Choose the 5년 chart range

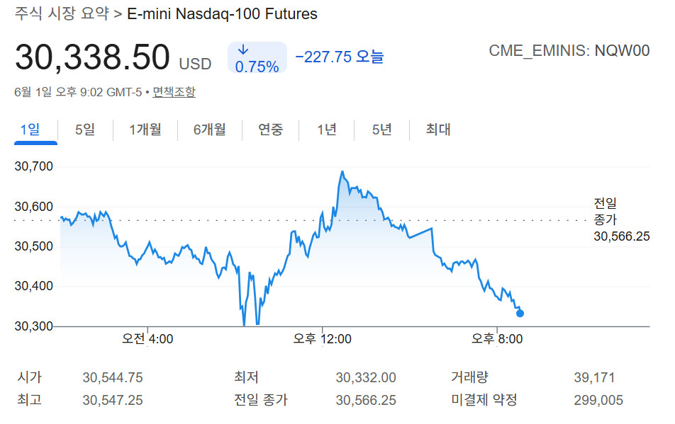[x=381, y=130]
